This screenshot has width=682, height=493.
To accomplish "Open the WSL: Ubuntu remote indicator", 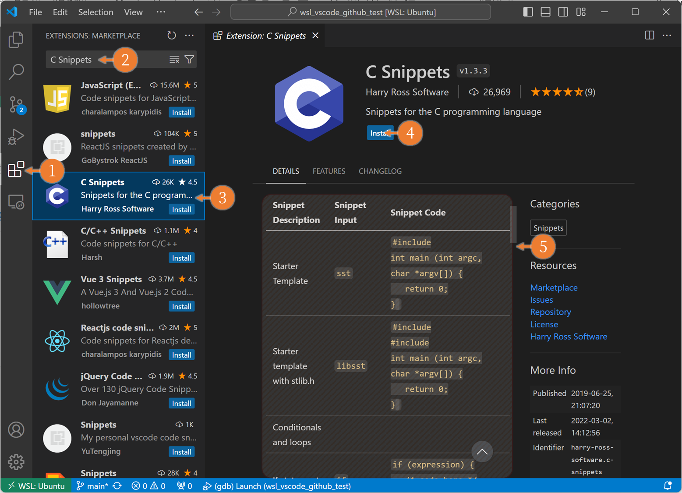I will [37, 486].
